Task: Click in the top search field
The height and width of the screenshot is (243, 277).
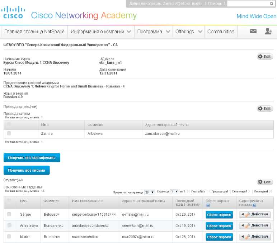Action: pyautogui.click(x=248, y=4)
